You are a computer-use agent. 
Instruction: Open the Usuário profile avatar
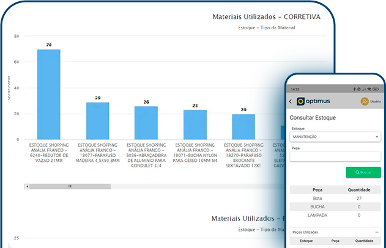point(365,101)
